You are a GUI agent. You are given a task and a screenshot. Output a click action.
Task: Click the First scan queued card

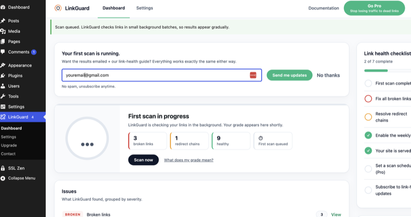[x=273, y=141]
